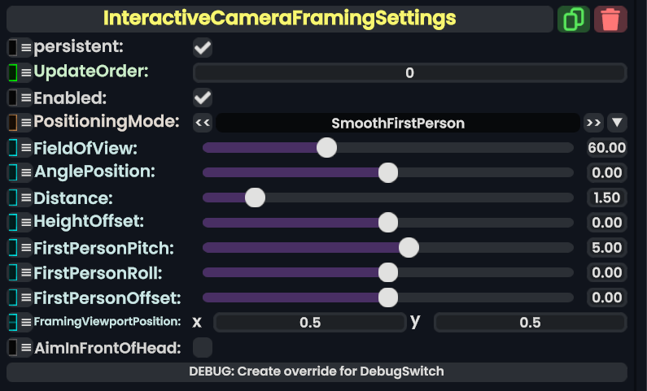This screenshot has height=391, width=647.
Task: Enable the AimInFrontOfHead checkbox
Action: tap(203, 348)
